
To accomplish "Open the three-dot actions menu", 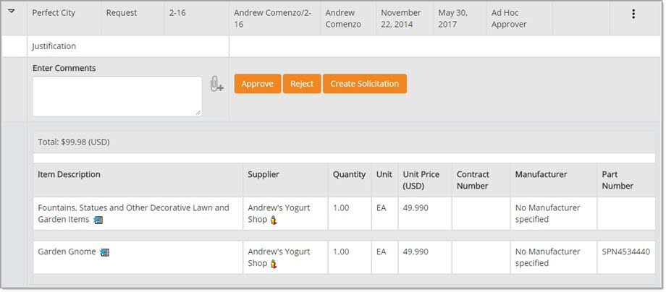I will [x=633, y=14].
